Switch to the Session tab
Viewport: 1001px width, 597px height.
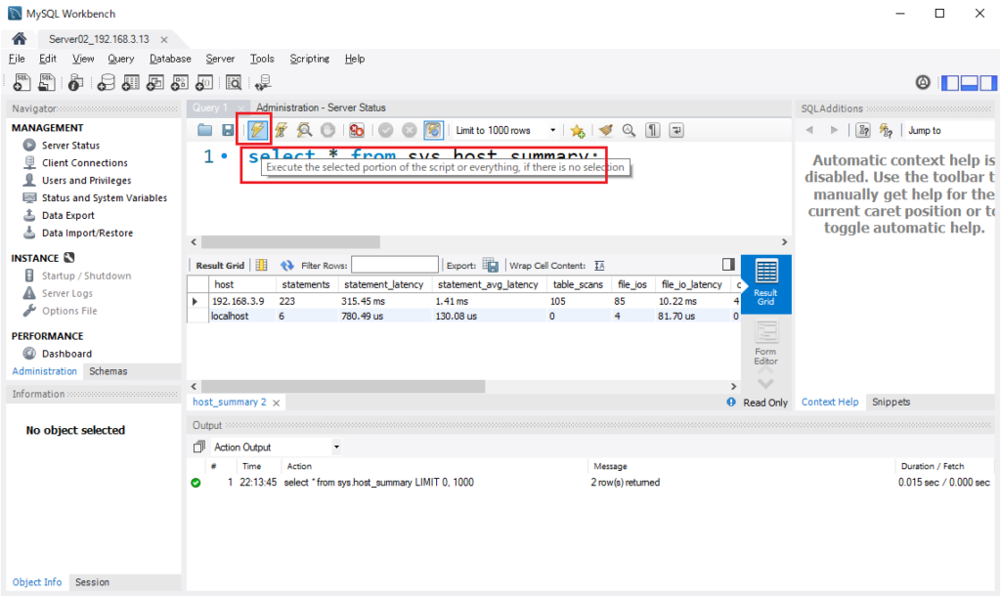pos(92,582)
